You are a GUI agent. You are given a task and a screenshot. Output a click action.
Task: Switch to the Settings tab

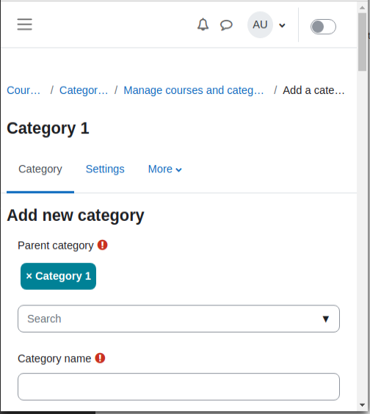click(105, 169)
